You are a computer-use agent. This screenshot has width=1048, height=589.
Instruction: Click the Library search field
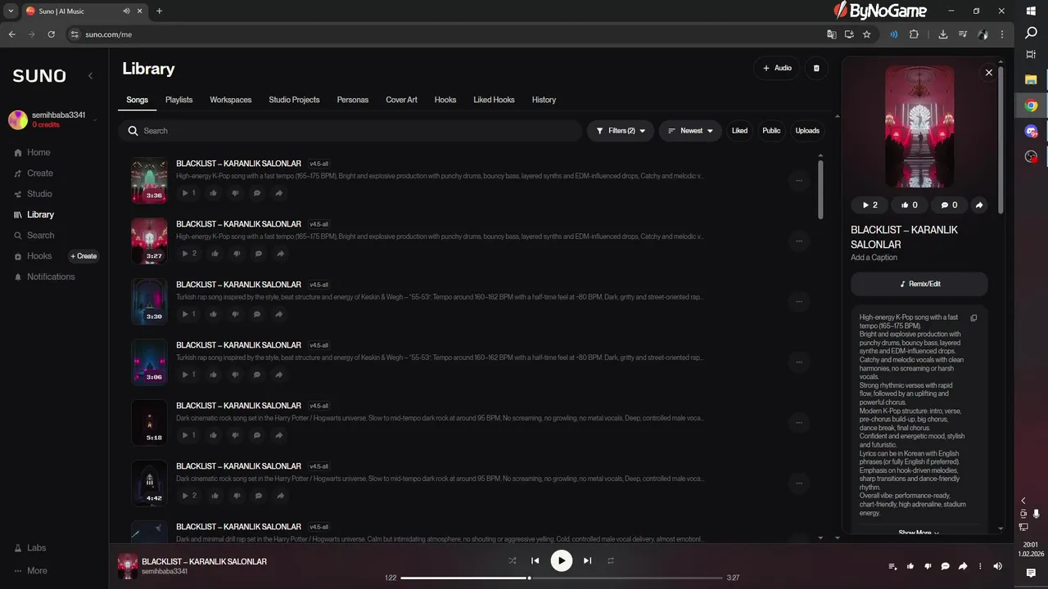click(x=350, y=131)
